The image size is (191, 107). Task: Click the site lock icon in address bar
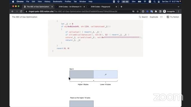26,11
